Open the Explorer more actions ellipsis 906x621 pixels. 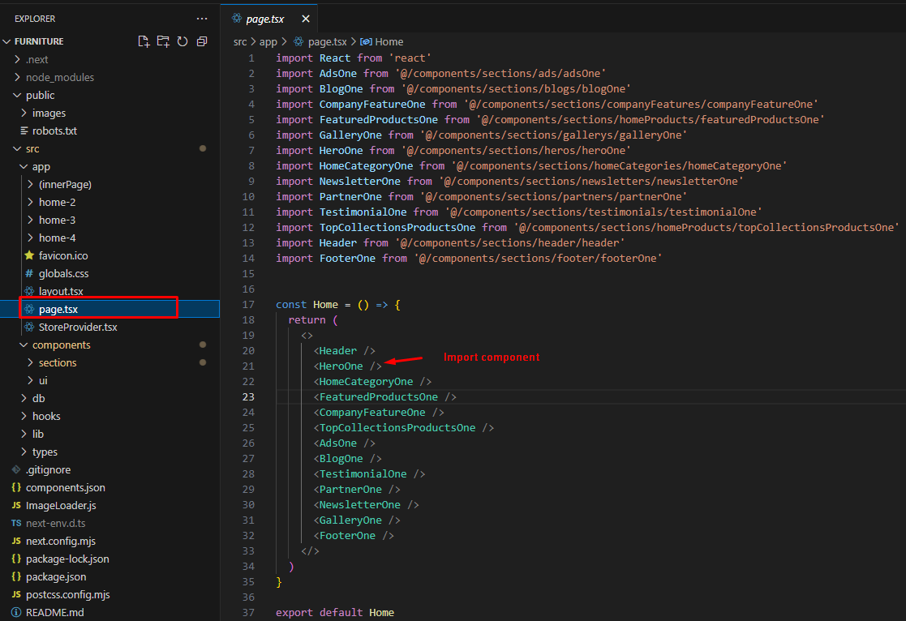[202, 18]
